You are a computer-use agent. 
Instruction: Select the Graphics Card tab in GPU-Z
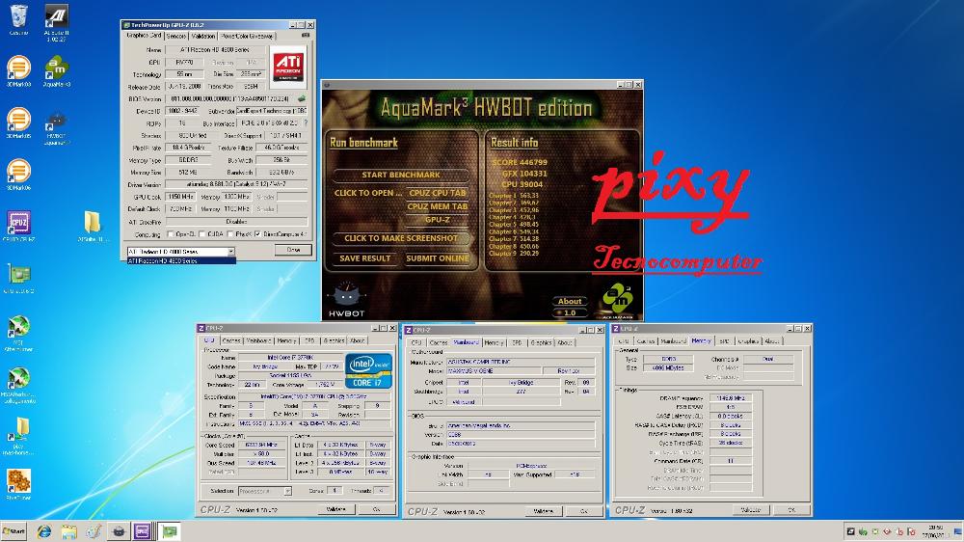click(x=144, y=36)
